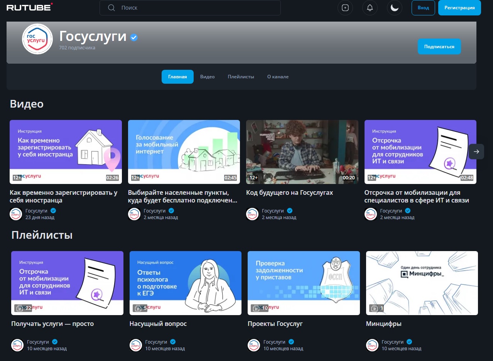Open playlist title 'Получать услуги — просто'
This screenshot has height=361, width=493.
(x=52, y=324)
